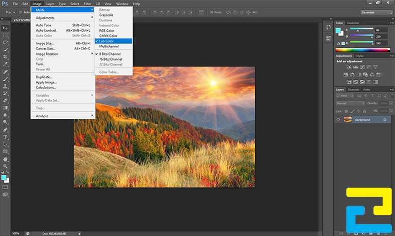Select the Path Selection tool
Viewport: 395px width, 236px height.
click(5, 144)
